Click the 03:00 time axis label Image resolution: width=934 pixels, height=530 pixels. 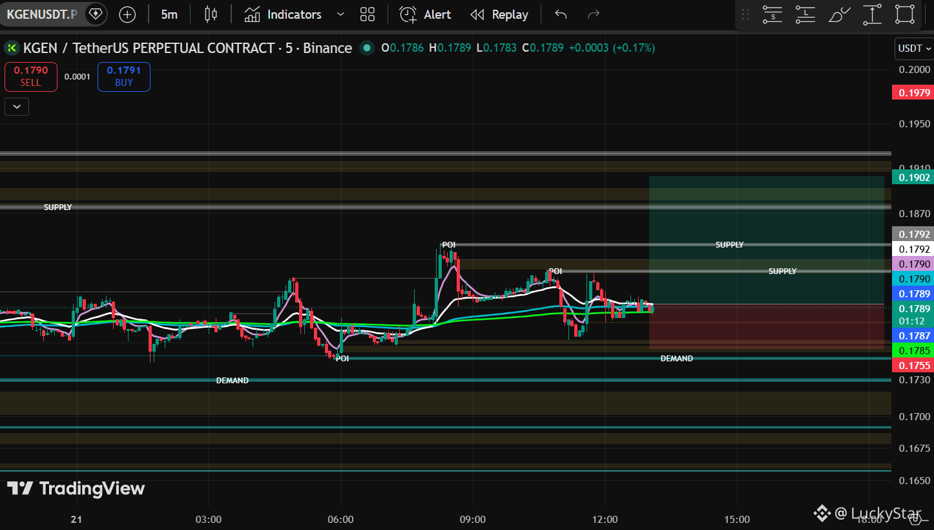209,520
